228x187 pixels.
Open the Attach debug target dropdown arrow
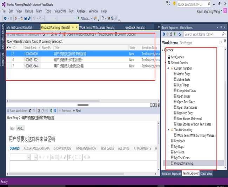91,19
